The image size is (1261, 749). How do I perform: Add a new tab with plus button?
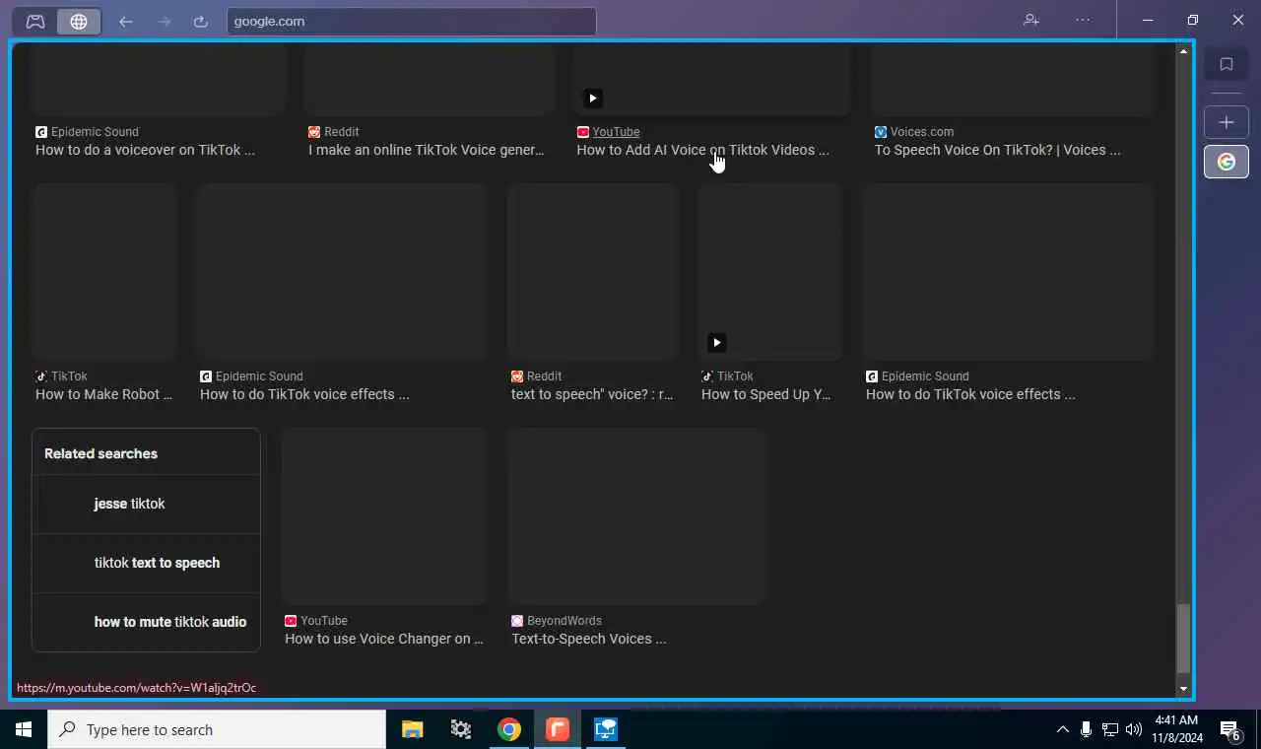click(x=1227, y=122)
